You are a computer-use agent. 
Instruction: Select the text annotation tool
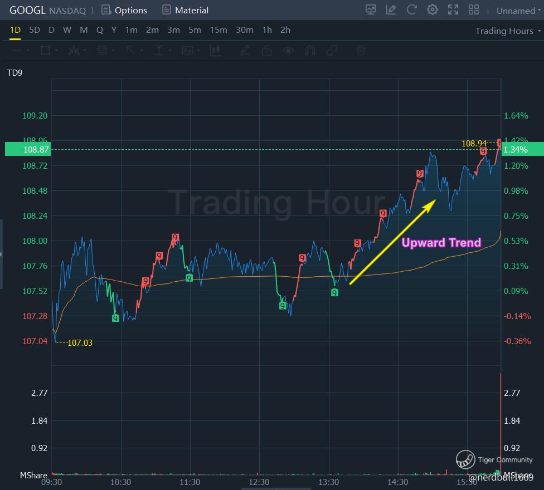pos(187,51)
